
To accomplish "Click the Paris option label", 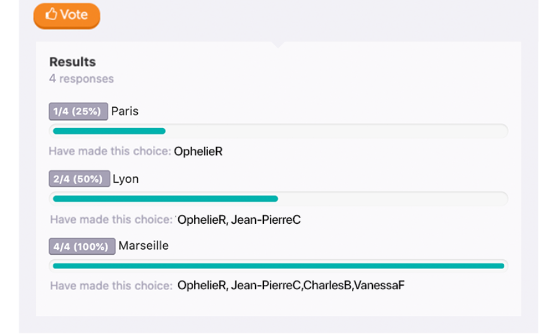I will pyautogui.click(x=125, y=111).
